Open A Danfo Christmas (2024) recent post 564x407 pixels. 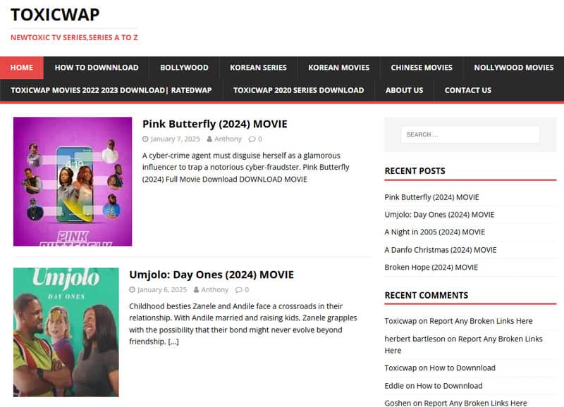click(440, 249)
